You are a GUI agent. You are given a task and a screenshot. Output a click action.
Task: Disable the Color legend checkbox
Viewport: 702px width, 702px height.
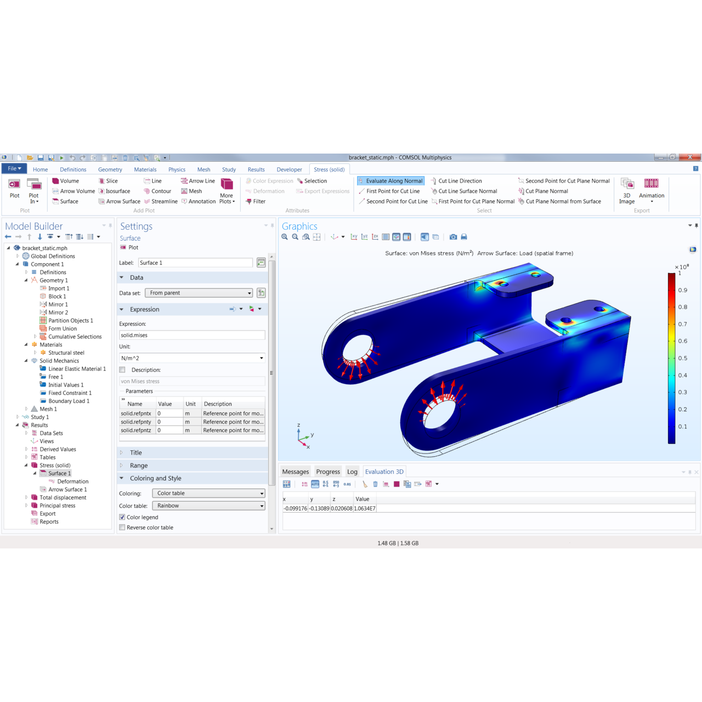pyautogui.click(x=122, y=517)
